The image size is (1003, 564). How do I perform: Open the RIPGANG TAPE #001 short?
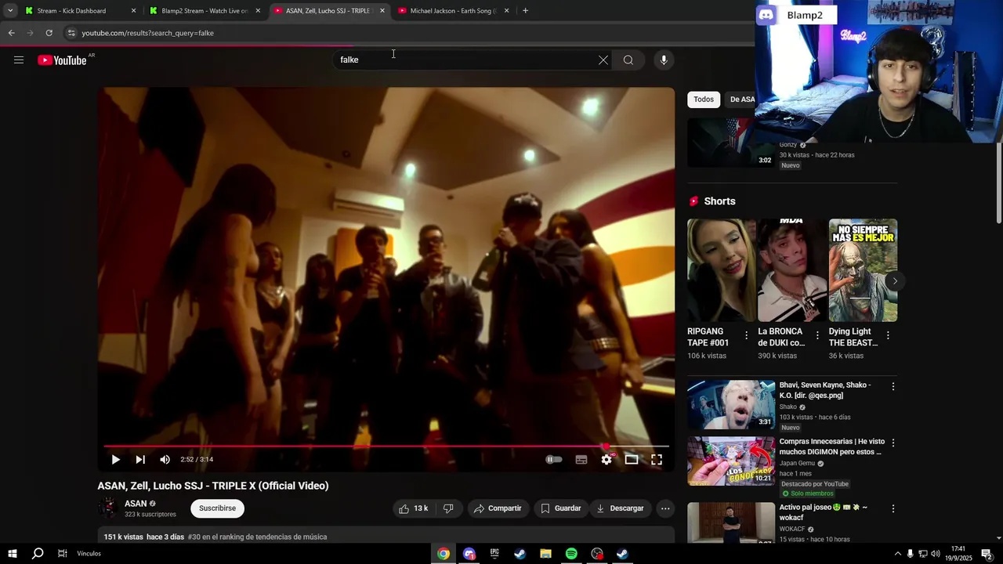(x=721, y=270)
